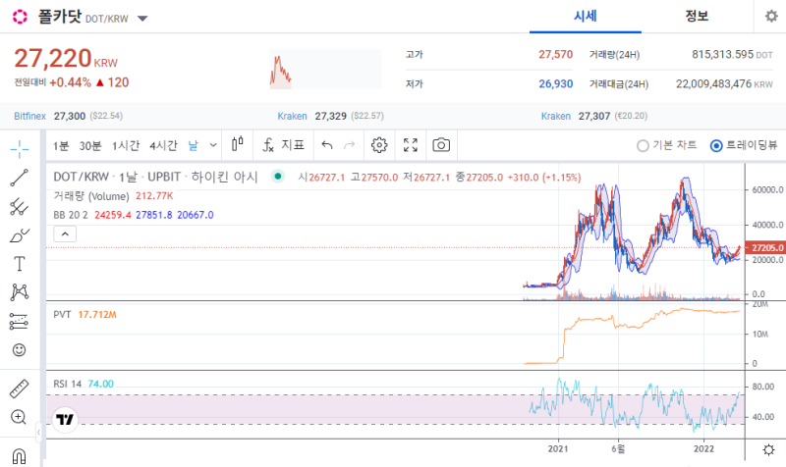Toggle fullscreen chart mode
Viewport: 786px width, 467px height.
411,145
